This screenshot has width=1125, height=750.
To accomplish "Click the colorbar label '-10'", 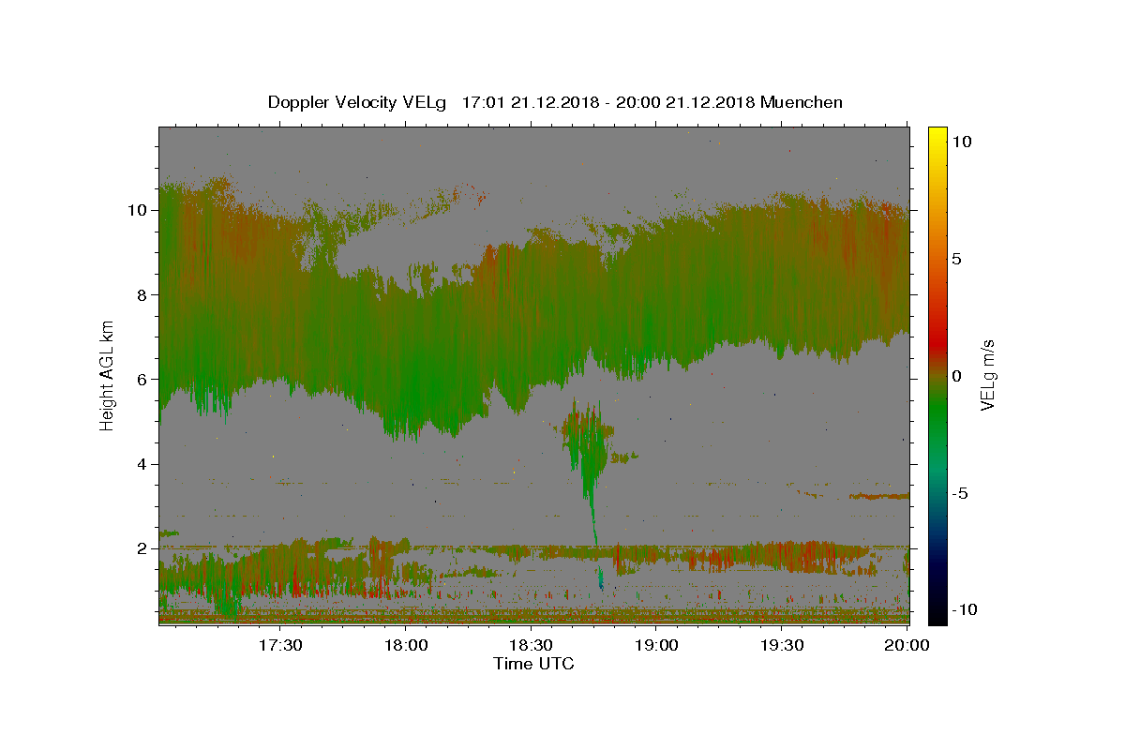I will (x=964, y=609).
